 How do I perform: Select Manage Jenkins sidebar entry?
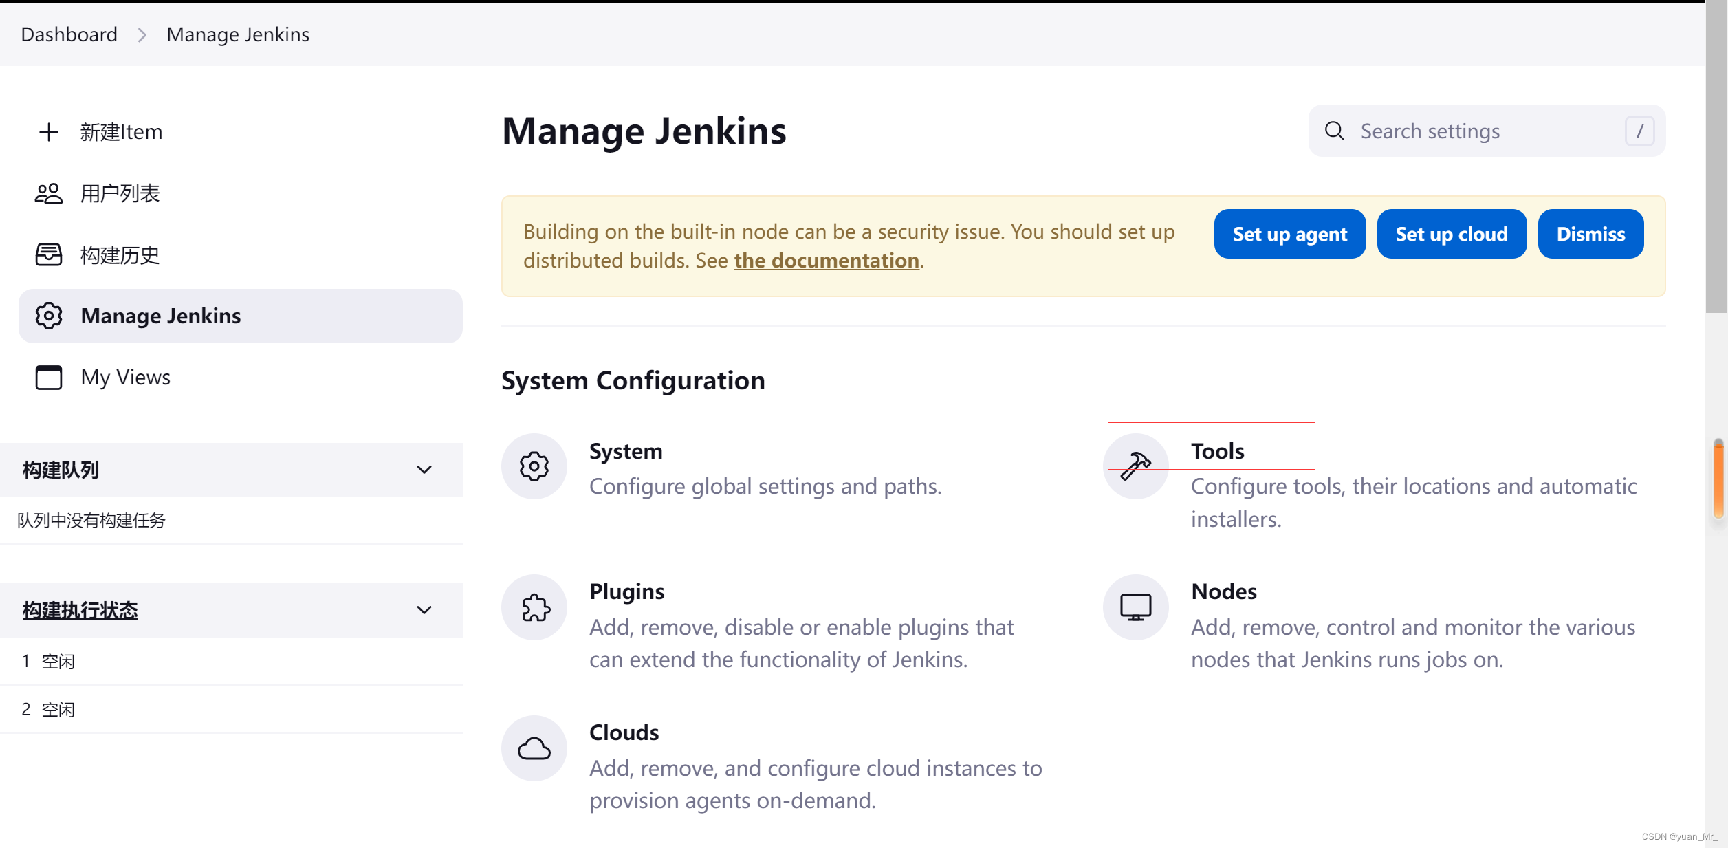pyautogui.click(x=241, y=316)
